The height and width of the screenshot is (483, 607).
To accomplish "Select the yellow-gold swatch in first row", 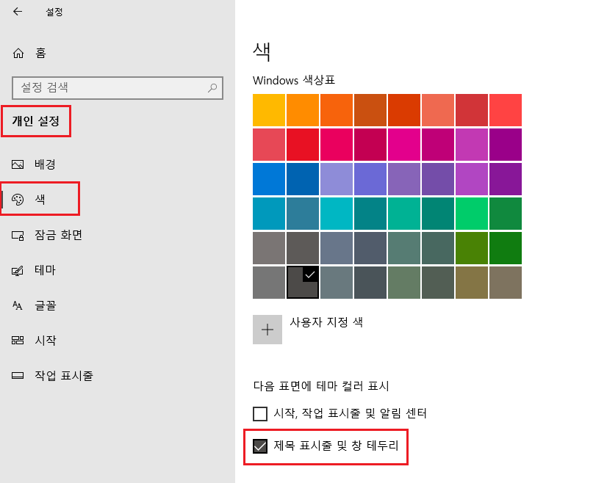I will 269,110.
